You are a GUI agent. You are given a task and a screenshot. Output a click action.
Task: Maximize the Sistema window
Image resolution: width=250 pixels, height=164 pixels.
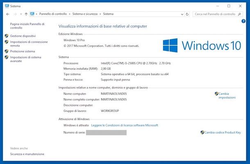pos(229,6)
